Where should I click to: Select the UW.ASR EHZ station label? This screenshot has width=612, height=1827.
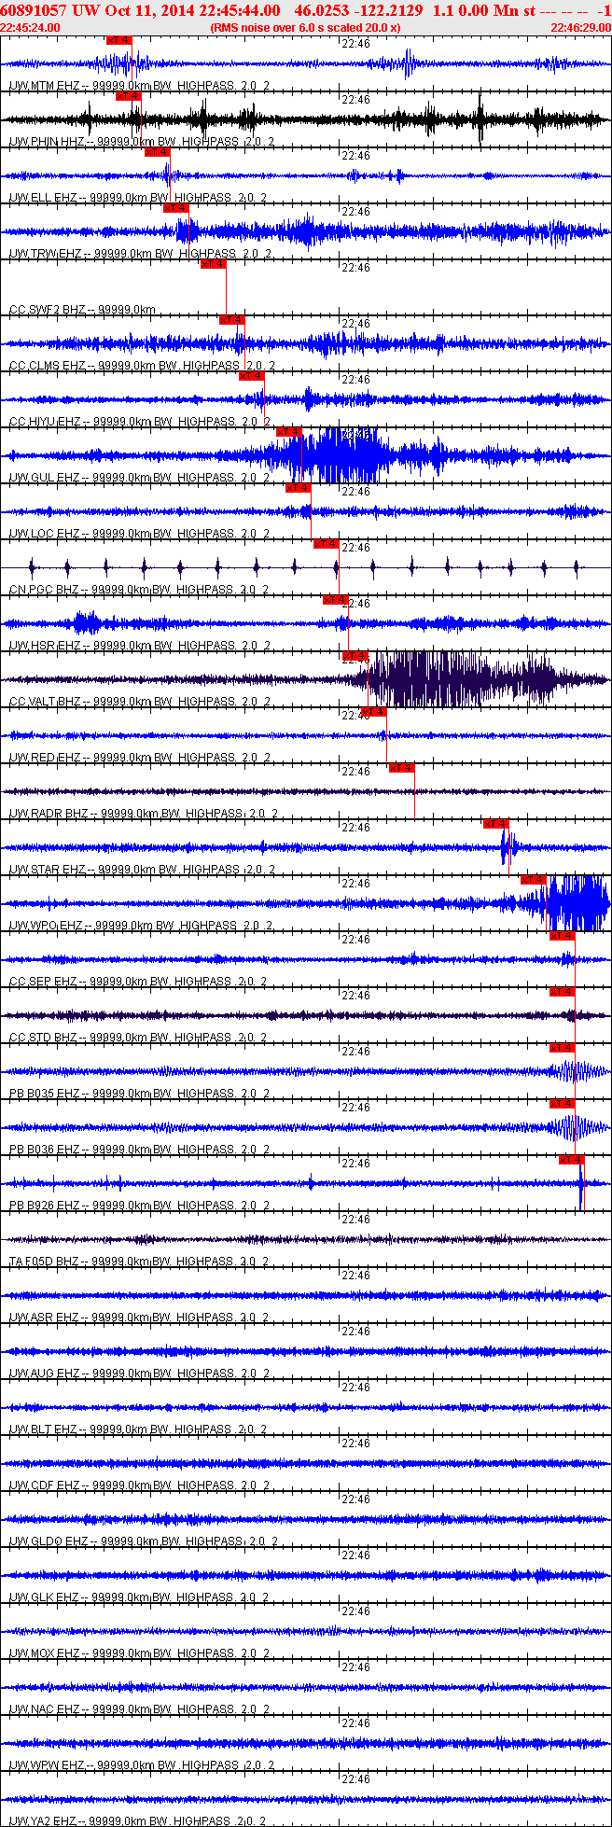click(44, 1318)
